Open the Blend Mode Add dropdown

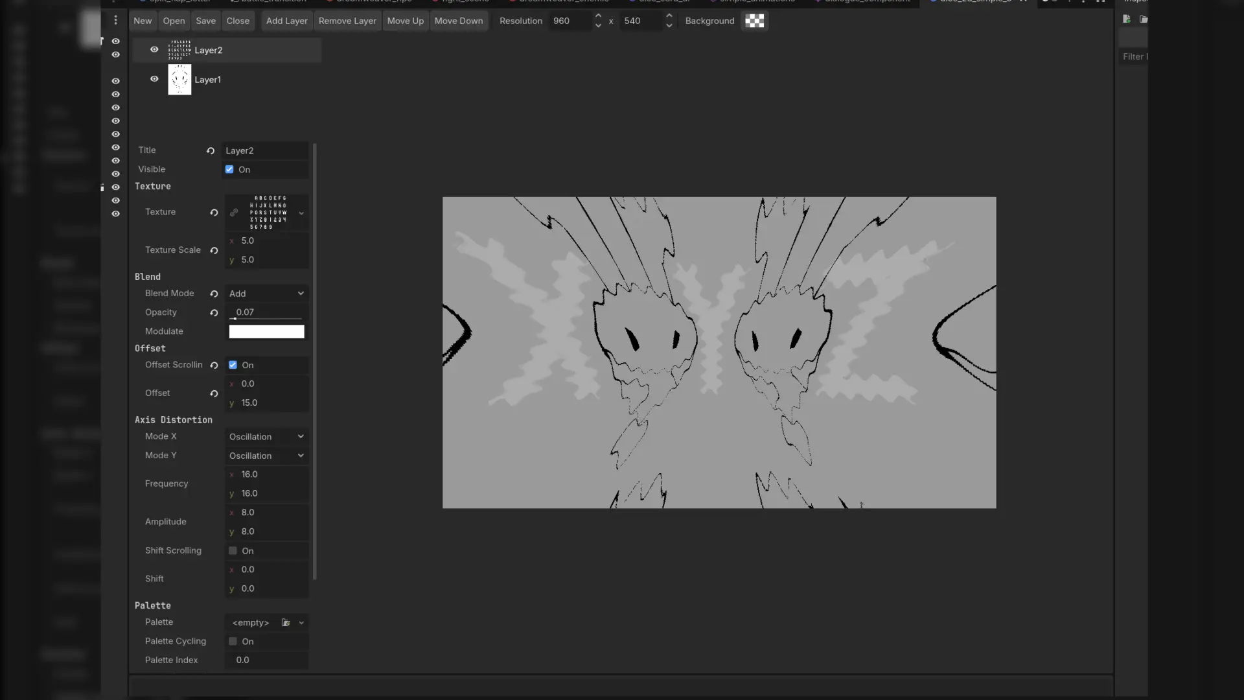[266, 294]
